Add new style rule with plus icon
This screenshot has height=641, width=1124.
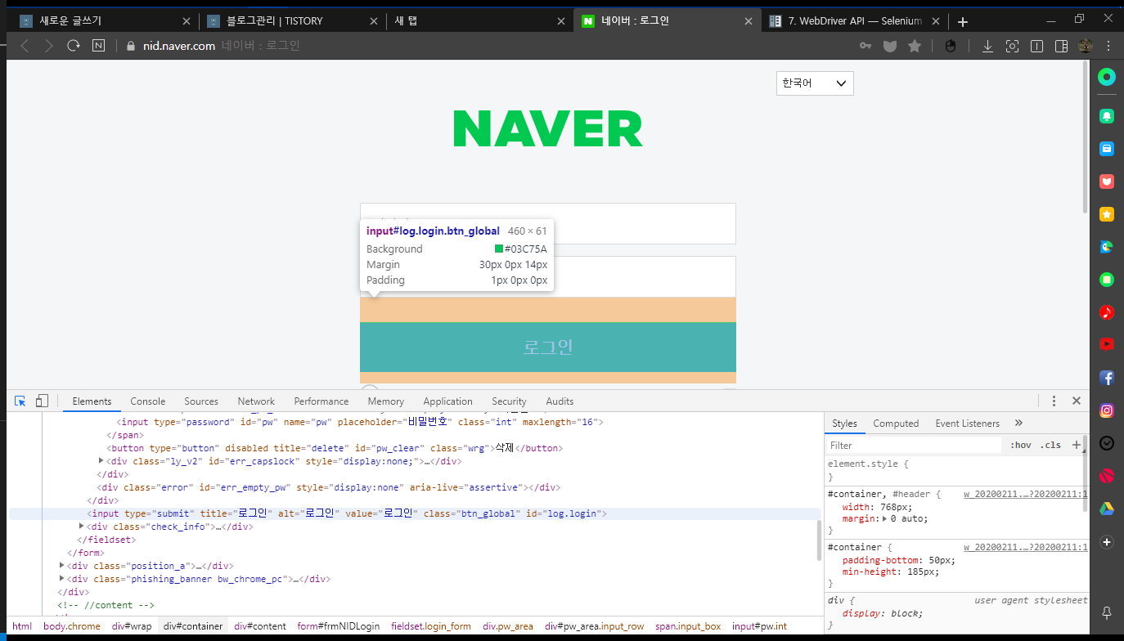1076,445
